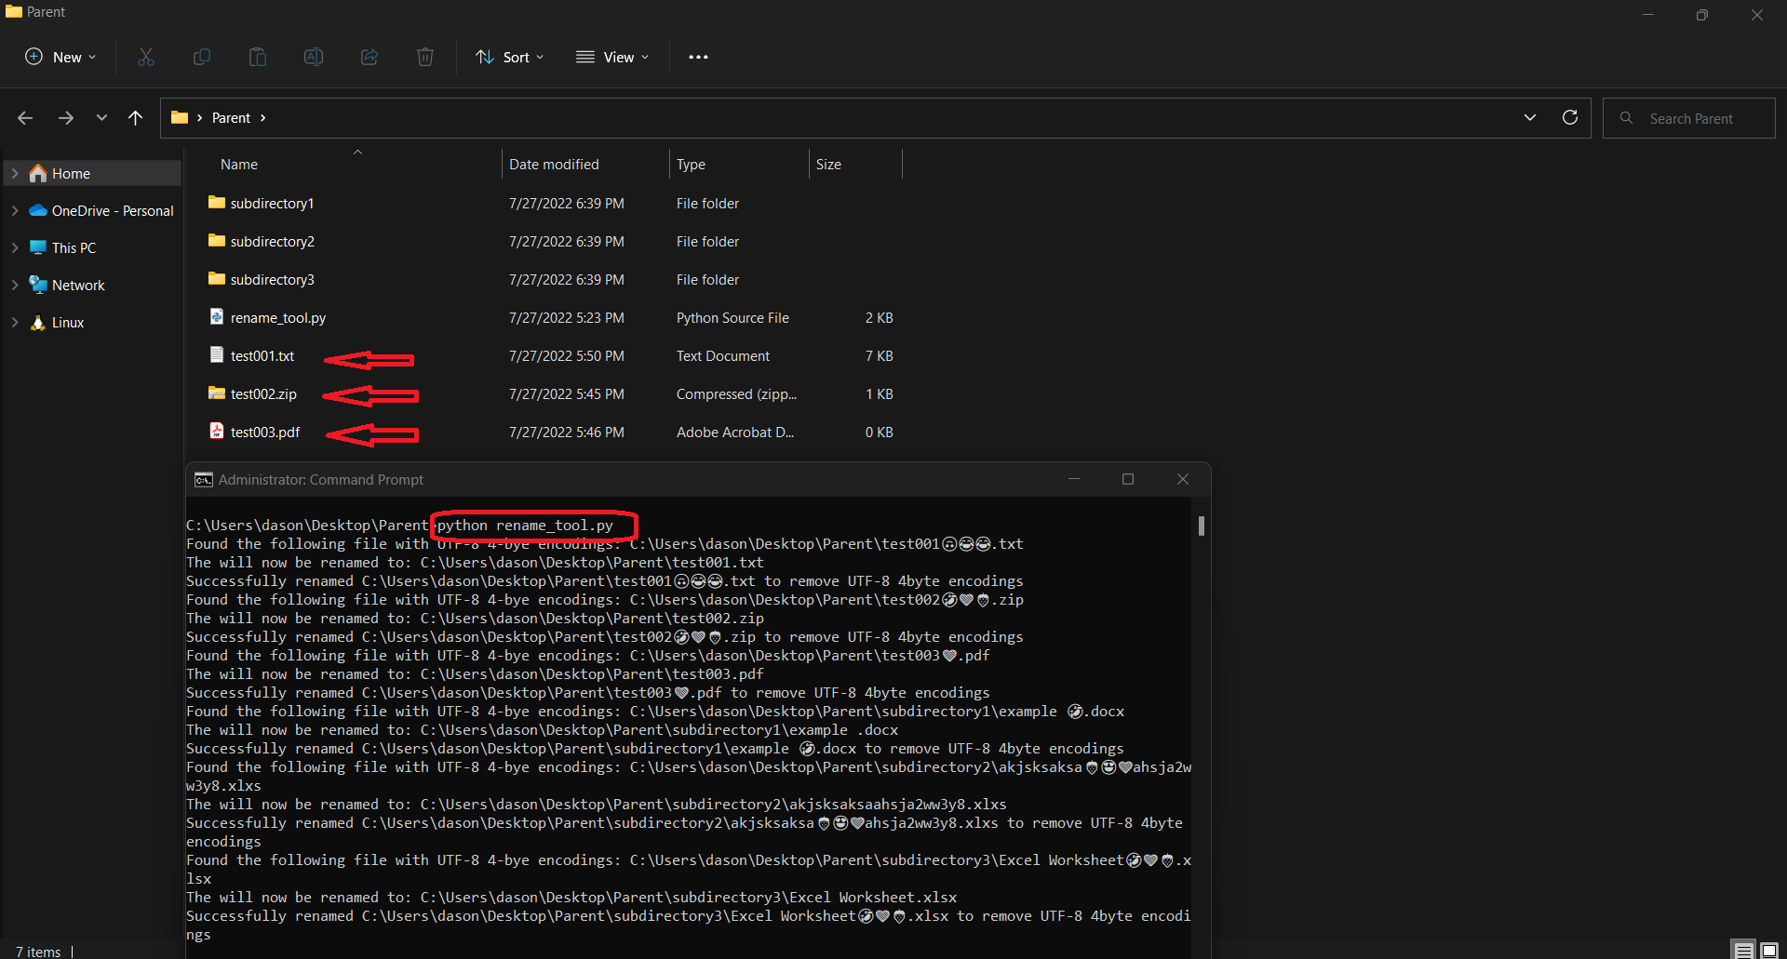This screenshot has height=959, width=1787.
Task: Open the See more ellipsis menu
Action: (698, 57)
